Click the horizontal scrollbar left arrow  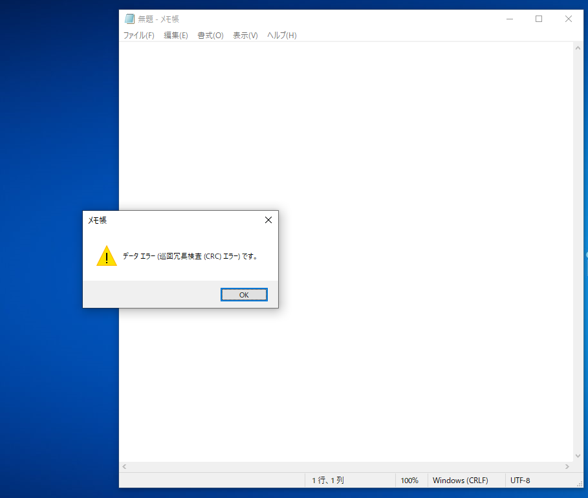point(124,466)
